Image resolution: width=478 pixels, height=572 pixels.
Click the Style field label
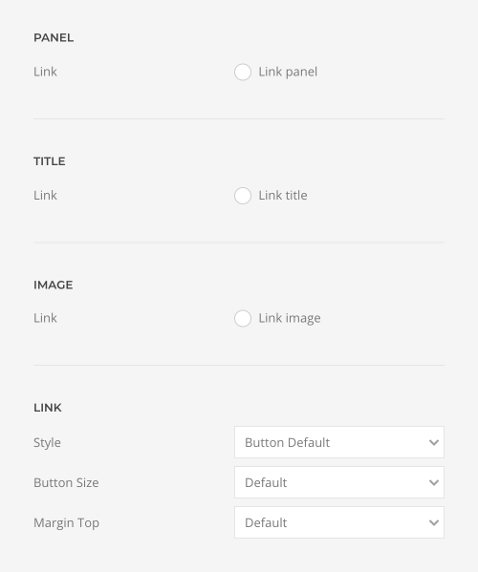pos(47,442)
